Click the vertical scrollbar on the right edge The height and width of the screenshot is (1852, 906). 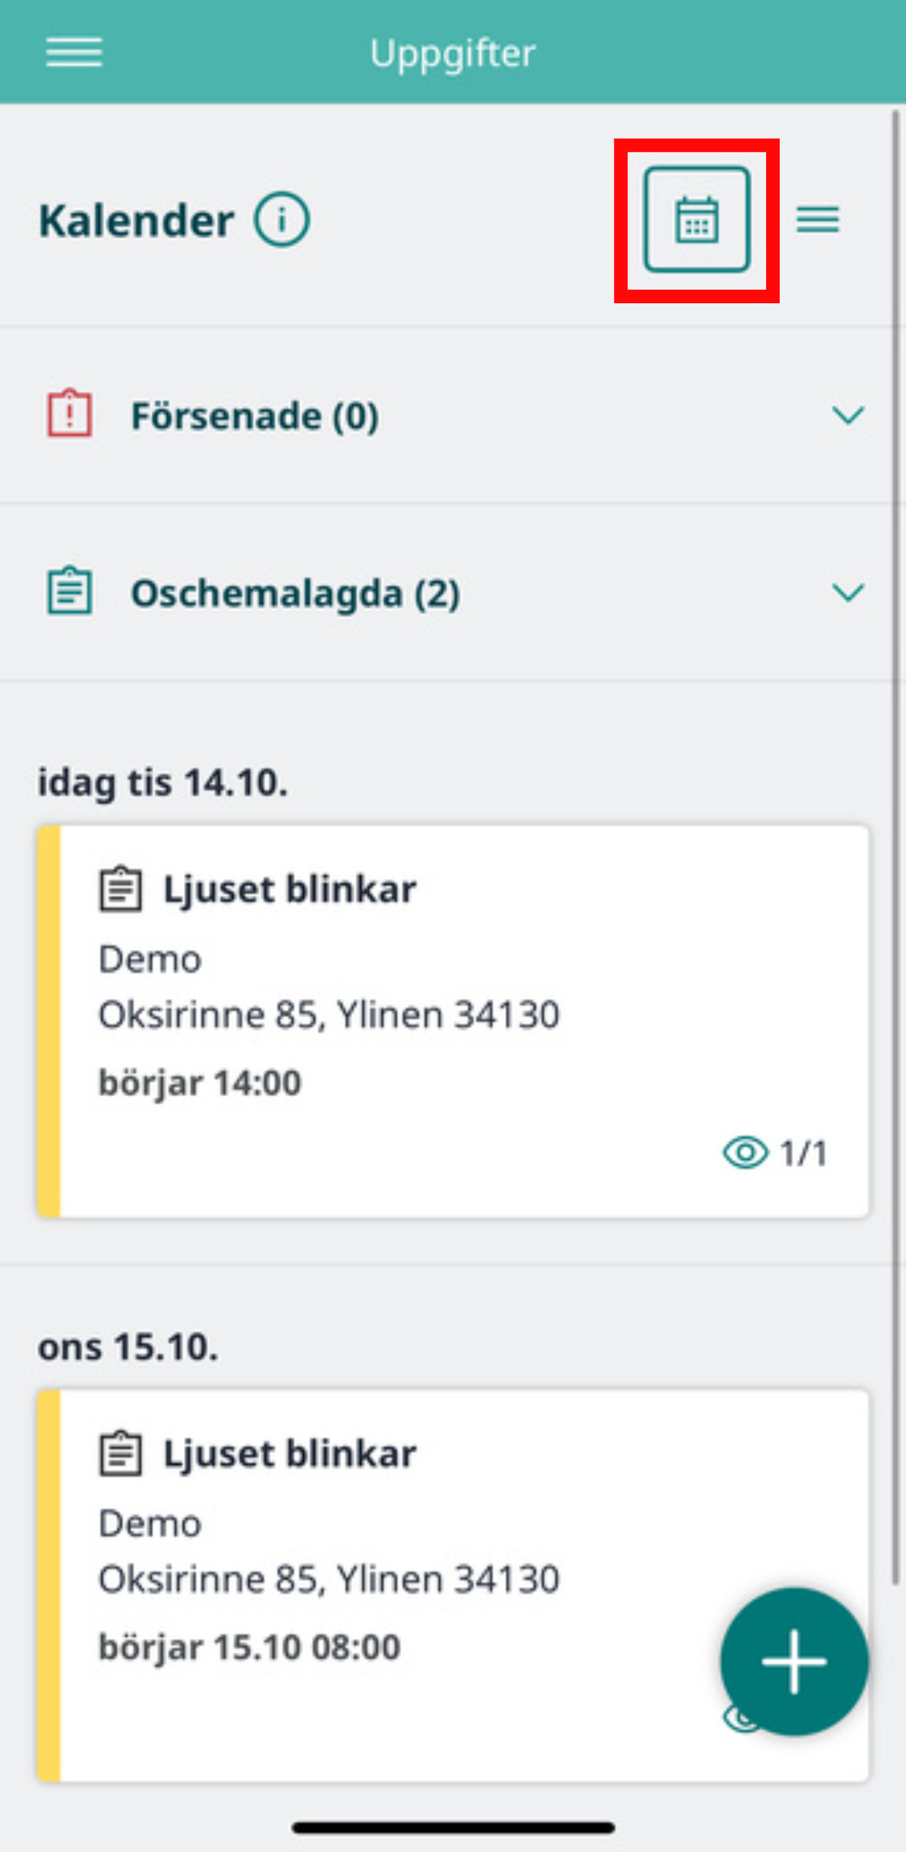896,848
